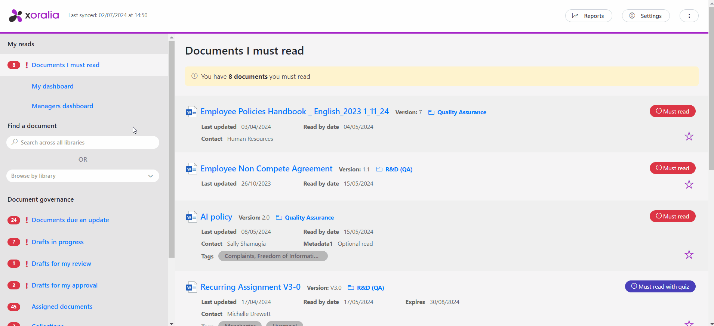Screen dimensions: 714x326
Task: Expand the Browse by library dropdown
Action: coord(83,176)
